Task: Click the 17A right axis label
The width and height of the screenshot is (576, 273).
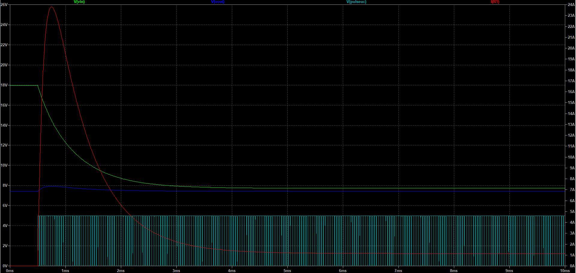Action: point(571,81)
